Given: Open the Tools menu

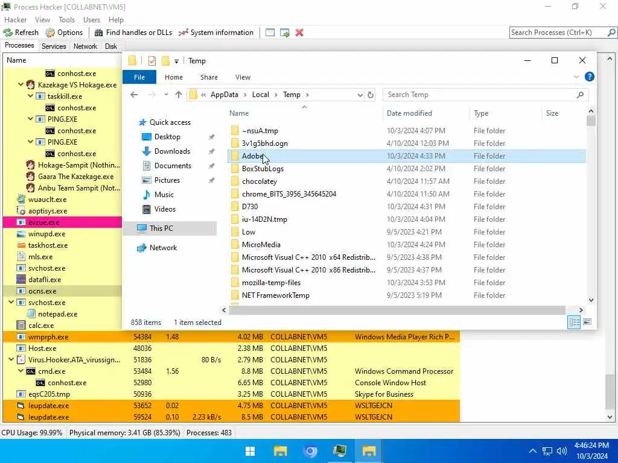Looking at the screenshot, I should pyautogui.click(x=66, y=20).
